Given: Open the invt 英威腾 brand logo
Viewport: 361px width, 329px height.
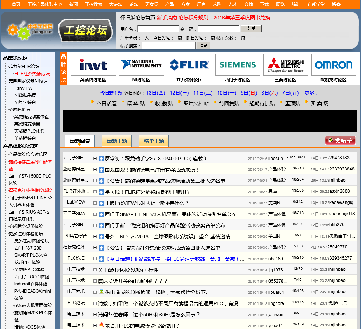Looking at the screenshot, I should (x=93, y=65).
